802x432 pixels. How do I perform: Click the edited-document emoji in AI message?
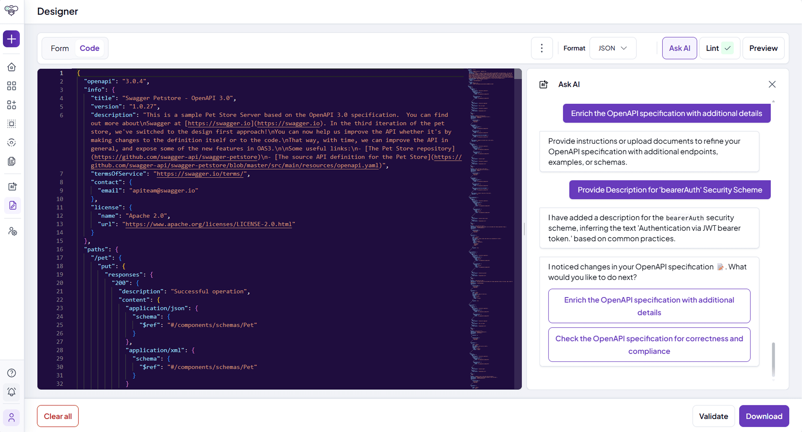click(x=720, y=267)
